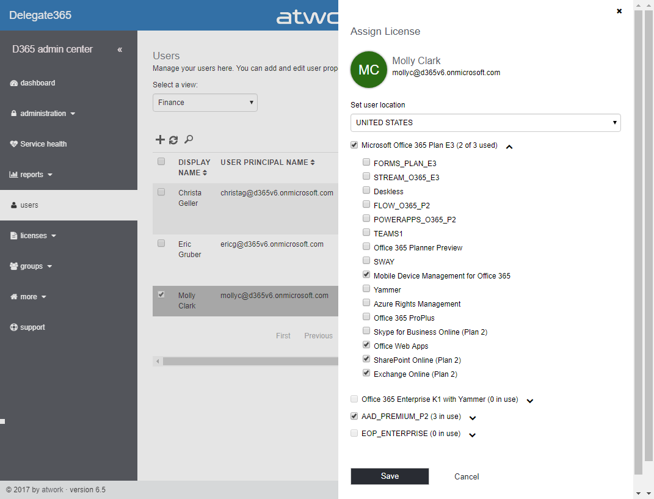654x499 pixels.
Task: Go to First page of users
Action: (283, 336)
